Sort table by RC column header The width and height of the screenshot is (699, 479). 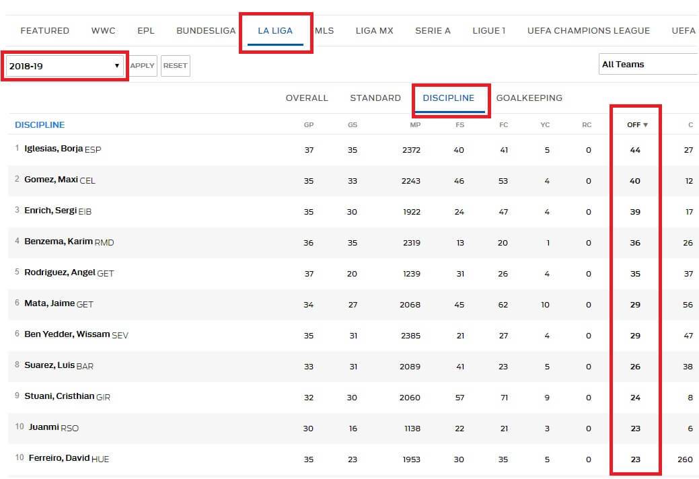(587, 125)
